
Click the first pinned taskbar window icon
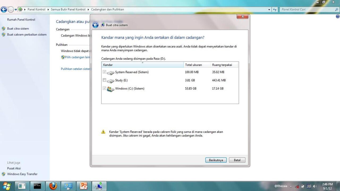pyautogui.click(x=22, y=186)
